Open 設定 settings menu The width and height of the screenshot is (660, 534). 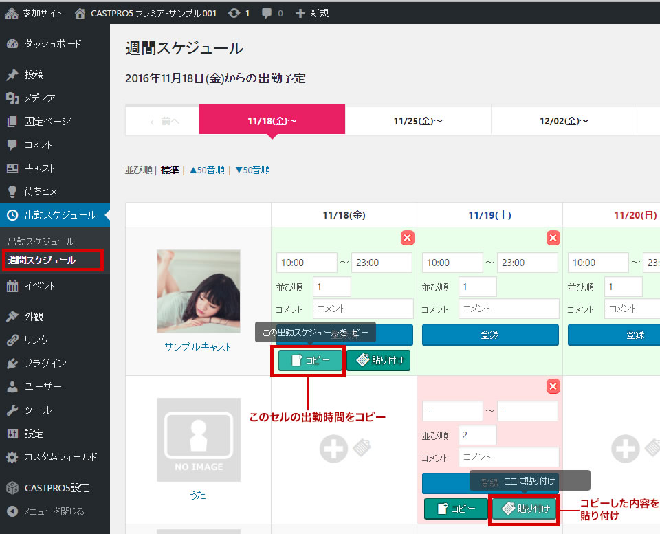click(x=55, y=434)
